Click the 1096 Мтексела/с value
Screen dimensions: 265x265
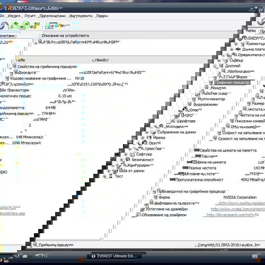coord(26,143)
